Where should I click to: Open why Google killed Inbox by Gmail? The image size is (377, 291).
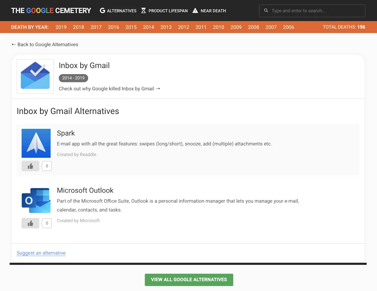coord(108,89)
